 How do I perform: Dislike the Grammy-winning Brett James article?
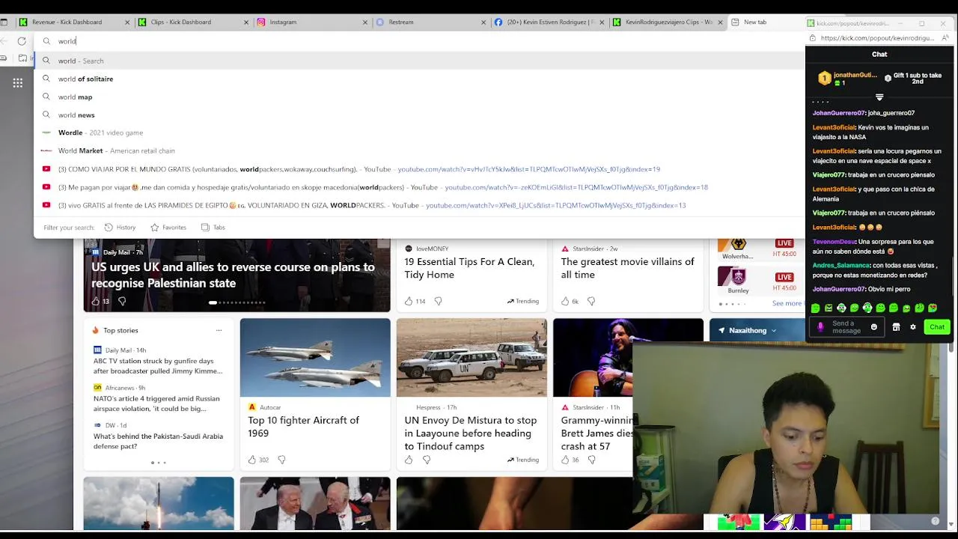click(x=591, y=460)
